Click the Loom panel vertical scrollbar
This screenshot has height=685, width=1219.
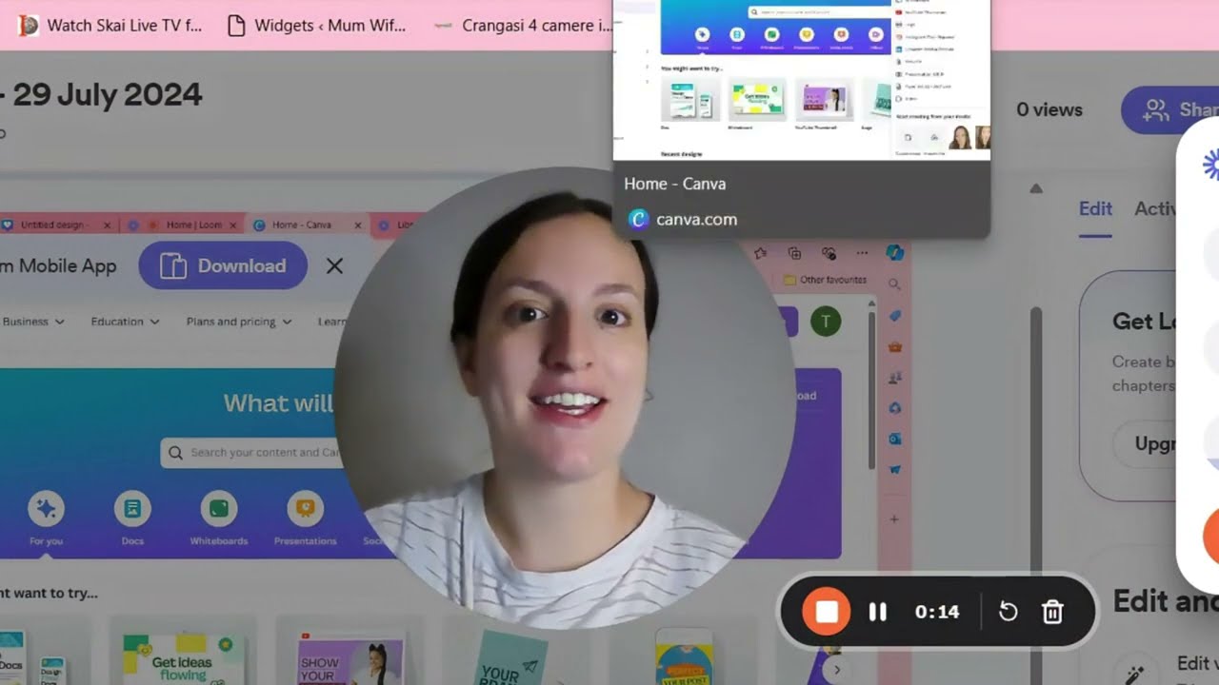[1035, 441]
